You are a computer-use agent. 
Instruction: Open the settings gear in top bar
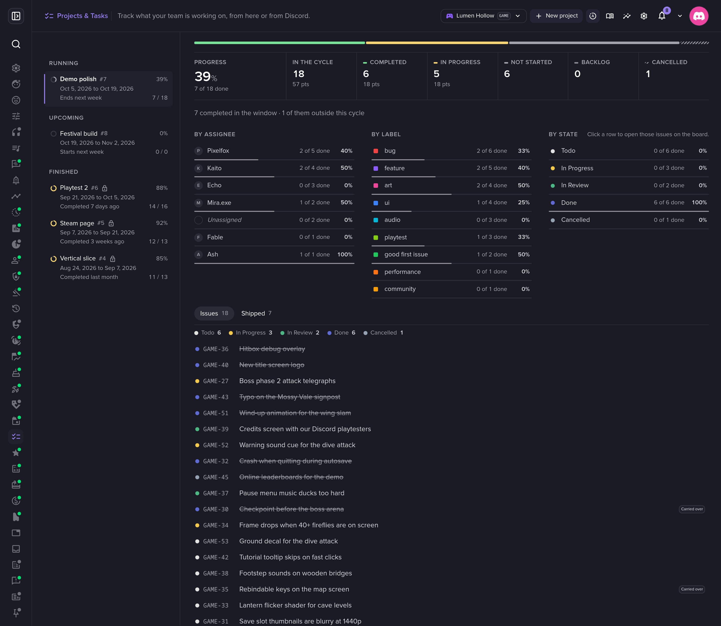[644, 16]
